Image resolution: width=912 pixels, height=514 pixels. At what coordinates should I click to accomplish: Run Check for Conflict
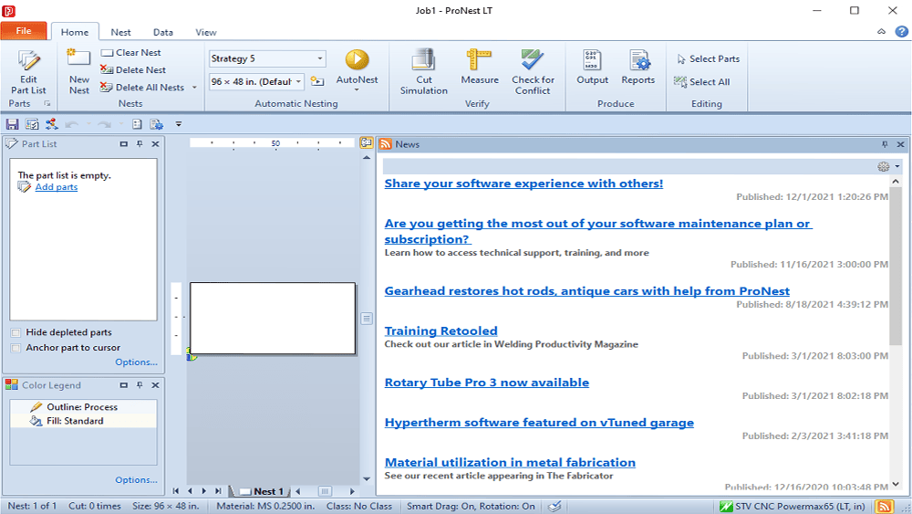532,61
